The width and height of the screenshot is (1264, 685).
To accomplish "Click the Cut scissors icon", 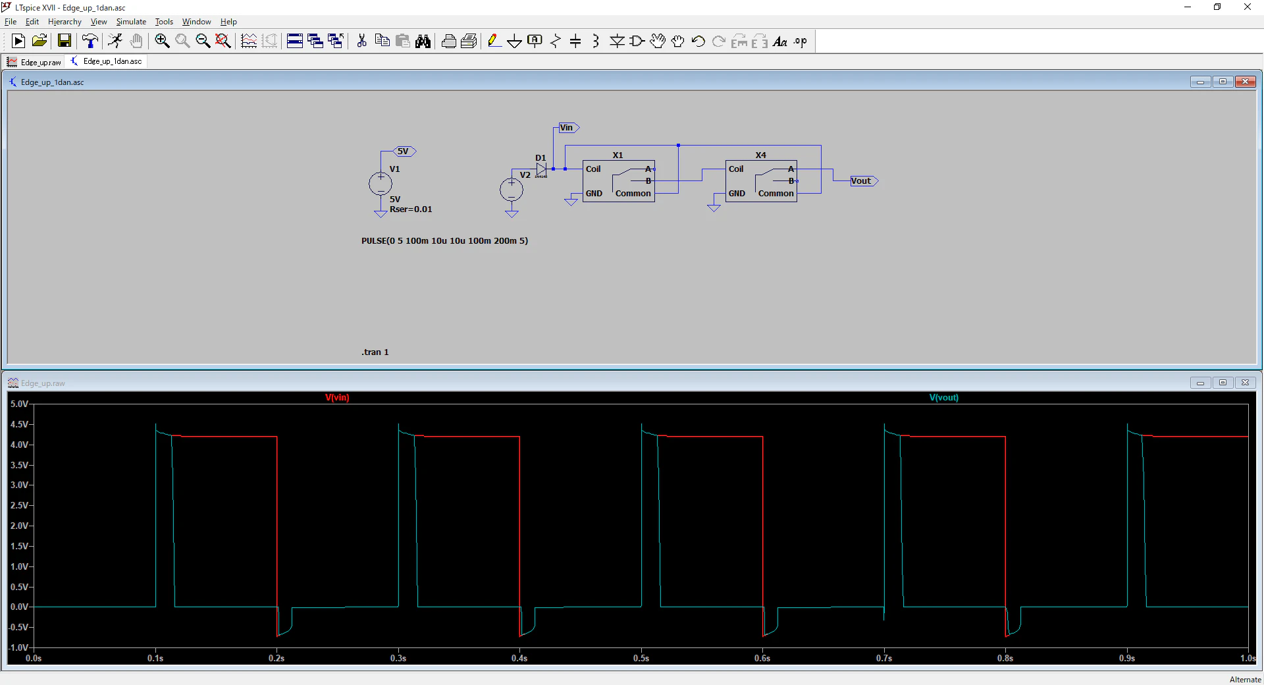I will pos(361,41).
